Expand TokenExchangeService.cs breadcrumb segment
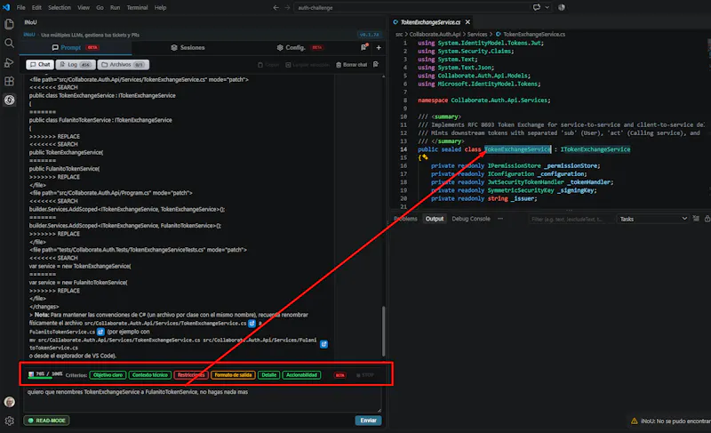Screen dimensions: 711x433 click(534, 34)
